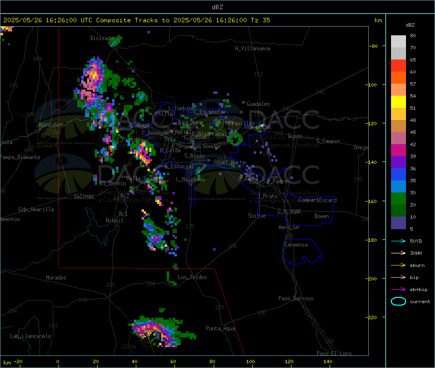Click the 50YD legend label
The image size is (435, 368).
tap(416, 241)
